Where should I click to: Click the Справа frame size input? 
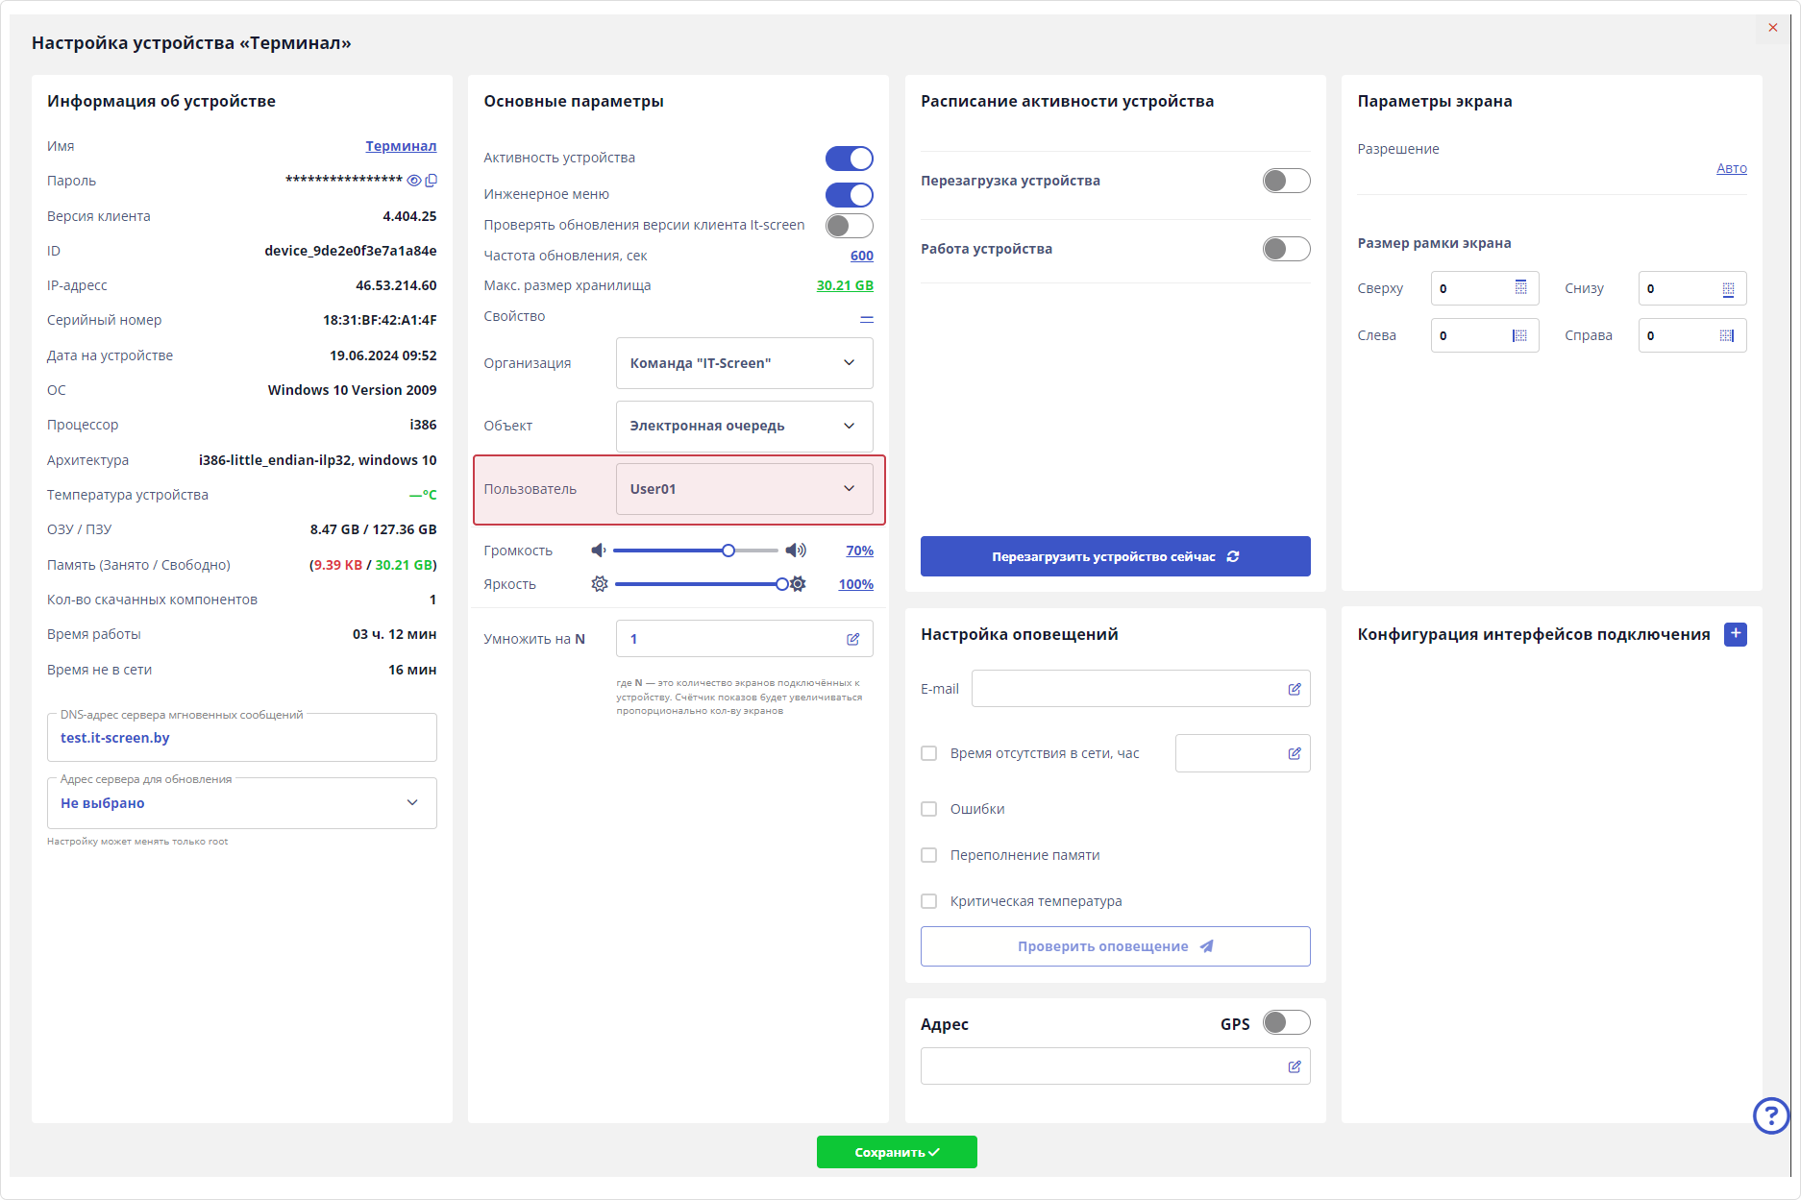click(1692, 335)
